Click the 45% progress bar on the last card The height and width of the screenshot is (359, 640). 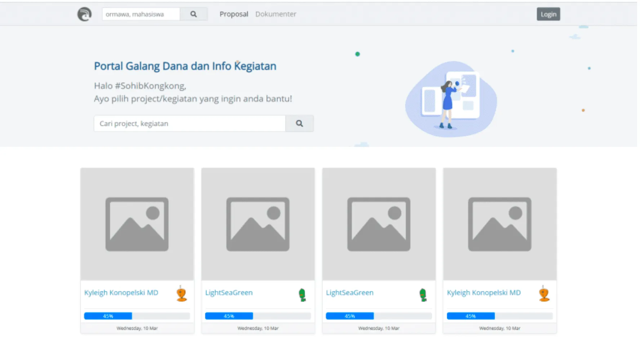500,316
